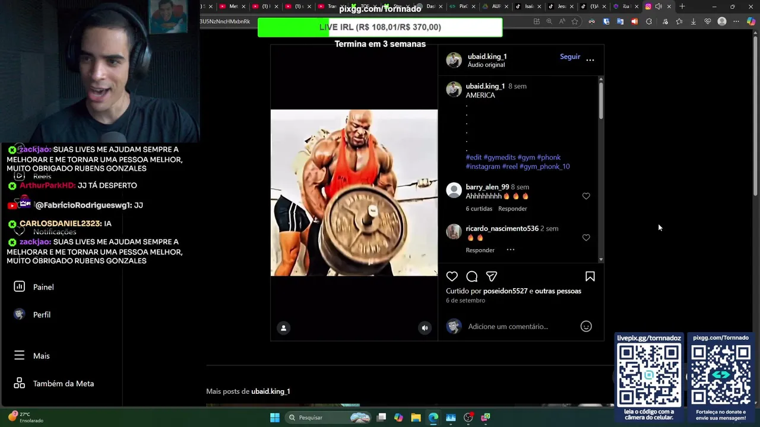Open read aloud icon in address bar
This screenshot has width=760, height=427.
pos(562,21)
